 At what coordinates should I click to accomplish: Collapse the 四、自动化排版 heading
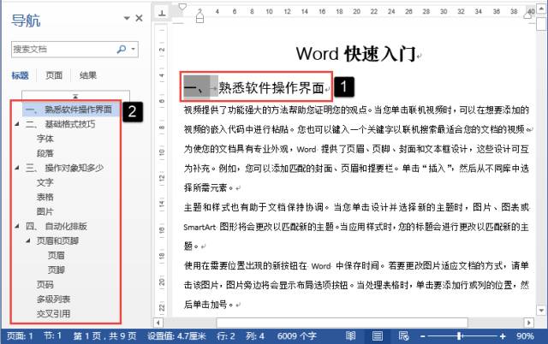point(17,226)
